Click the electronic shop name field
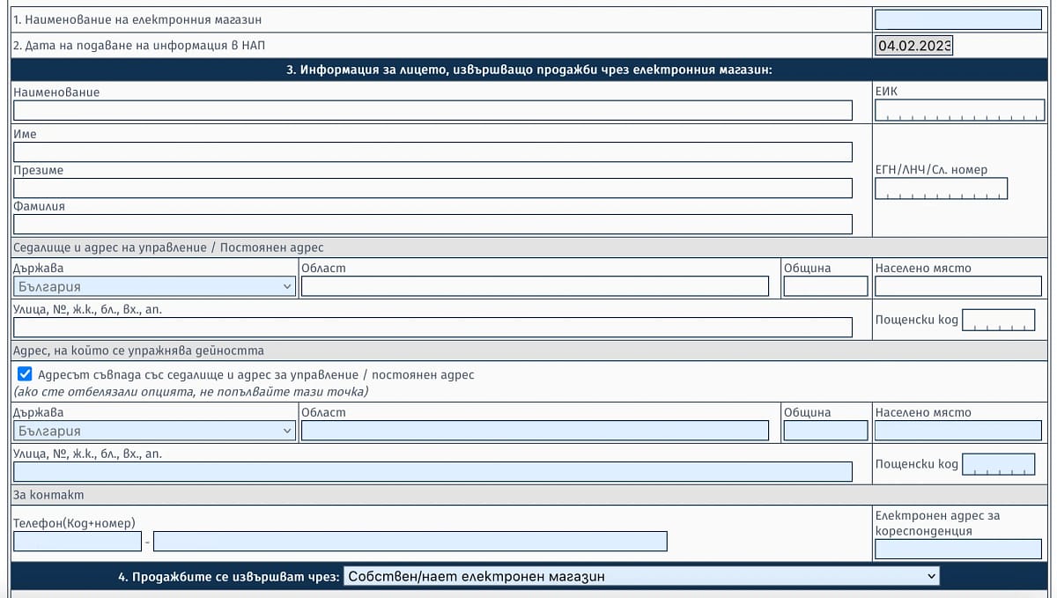 coord(957,19)
